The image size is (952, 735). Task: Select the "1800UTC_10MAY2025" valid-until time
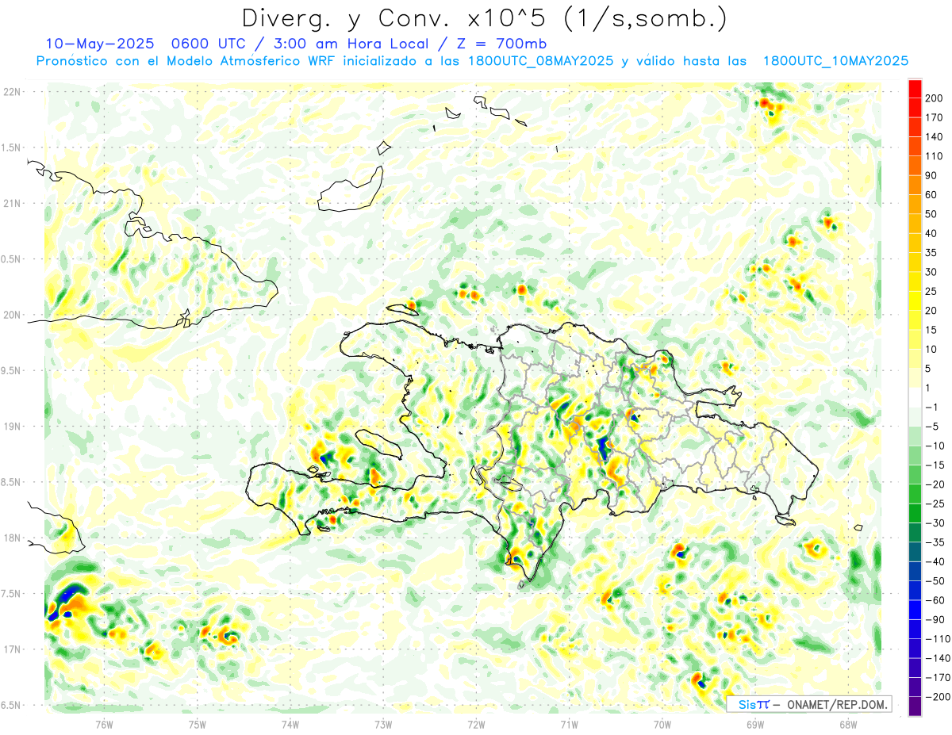(835, 61)
